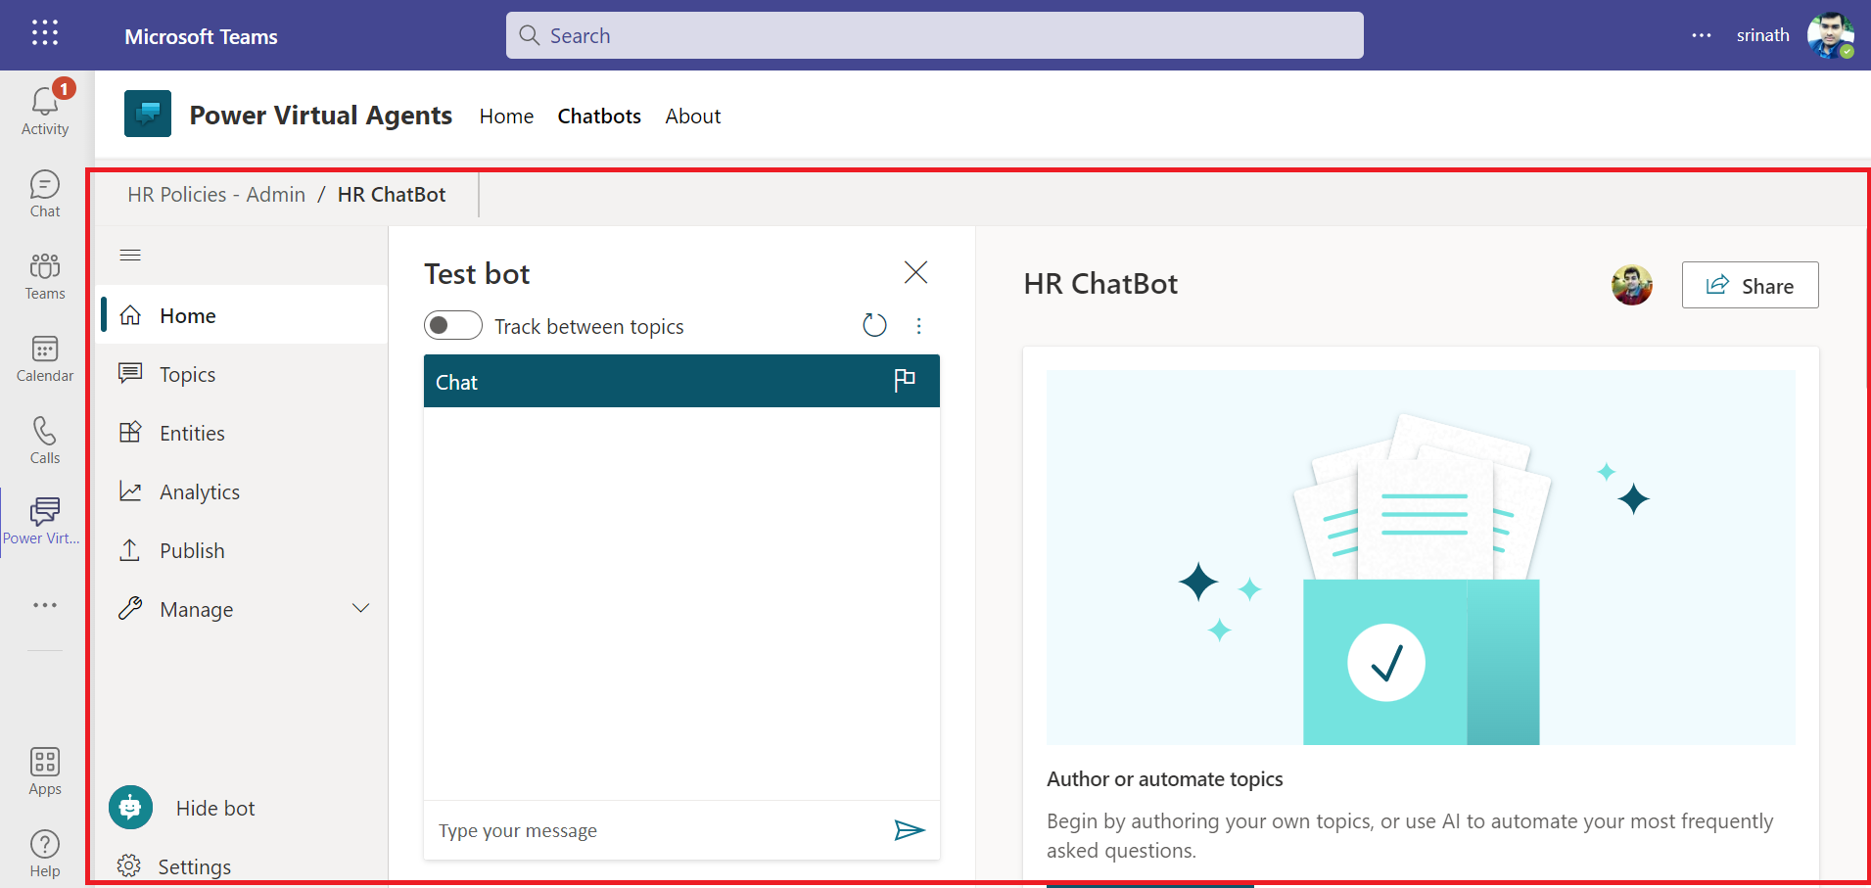Open Topics in the side navigation

pyautogui.click(x=187, y=375)
